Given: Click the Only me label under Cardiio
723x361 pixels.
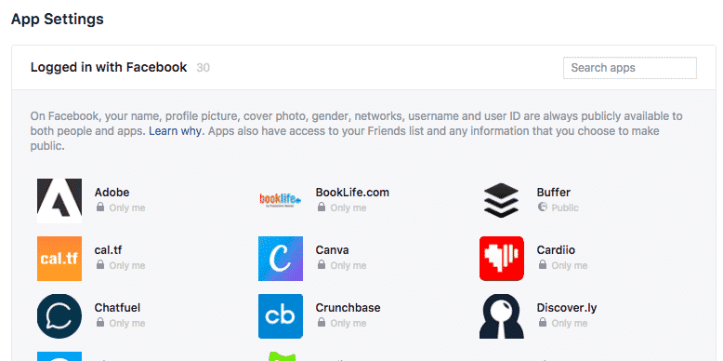Looking at the screenshot, I should pos(570,265).
